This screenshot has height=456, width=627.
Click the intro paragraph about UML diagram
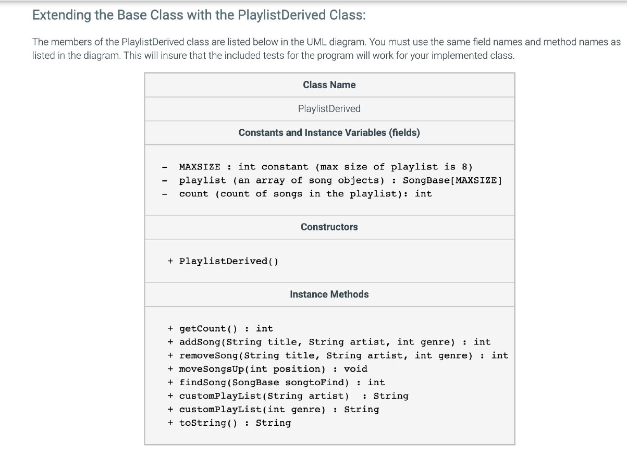pyautogui.click(x=326, y=48)
